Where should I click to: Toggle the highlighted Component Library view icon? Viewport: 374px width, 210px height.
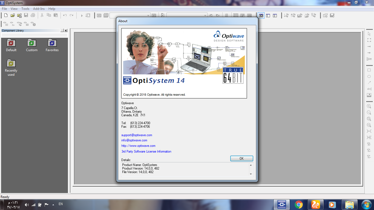tap(261, 16)
